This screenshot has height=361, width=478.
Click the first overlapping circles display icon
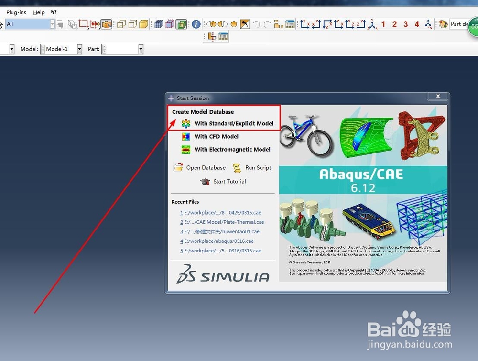(211, 24)
